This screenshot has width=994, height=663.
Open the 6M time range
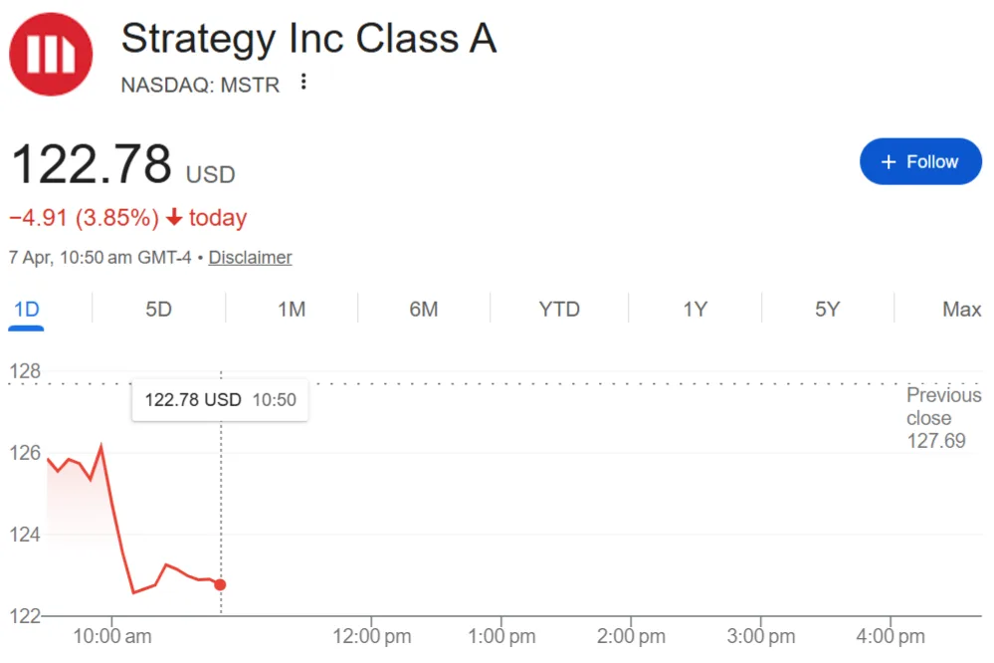425,310
